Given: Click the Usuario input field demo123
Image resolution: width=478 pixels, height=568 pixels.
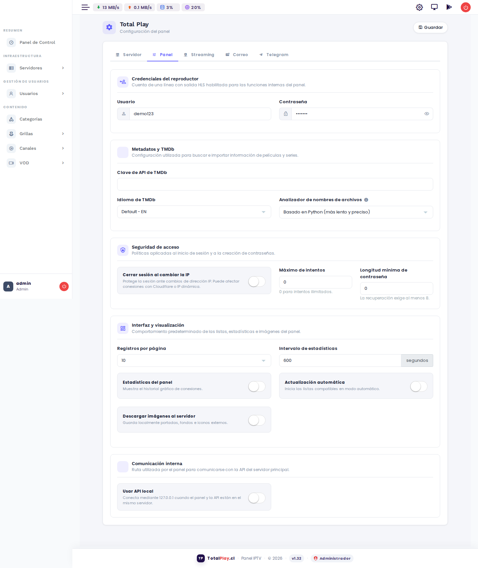Looking at the screenshot, I should pyautogui.click(x=200, y=114).
